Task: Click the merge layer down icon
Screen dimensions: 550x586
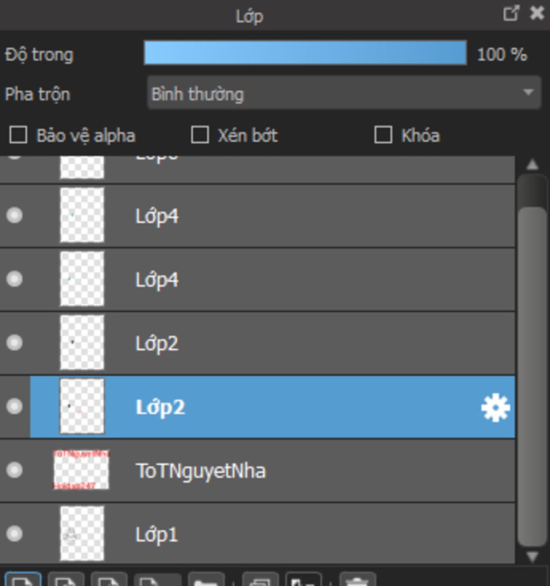Action: pyautogui.click(x=303, y=578)
